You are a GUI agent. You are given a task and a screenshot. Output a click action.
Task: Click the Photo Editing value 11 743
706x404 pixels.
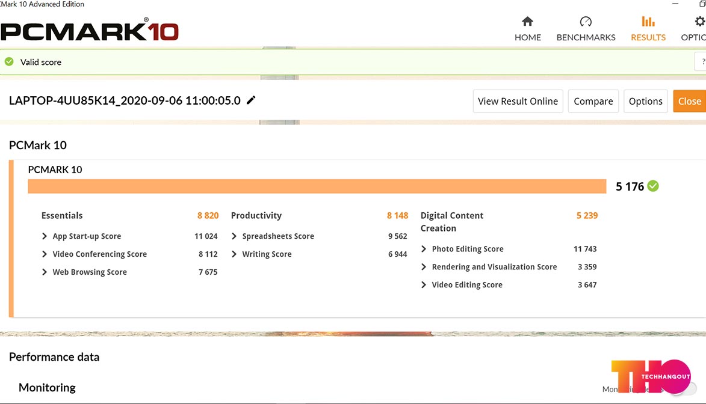(585, 249)
